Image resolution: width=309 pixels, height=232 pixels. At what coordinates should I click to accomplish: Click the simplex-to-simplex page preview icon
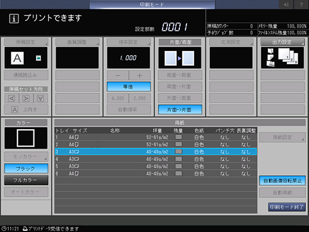[x=179, y=58]
